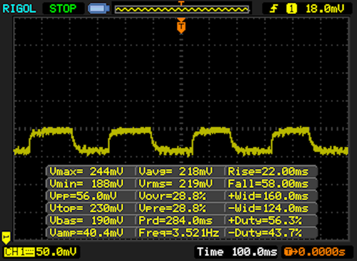The width and height of the screenshot is (357, 261).
Task: Click the channel 1 ground level marker
Action: point(6,238)
